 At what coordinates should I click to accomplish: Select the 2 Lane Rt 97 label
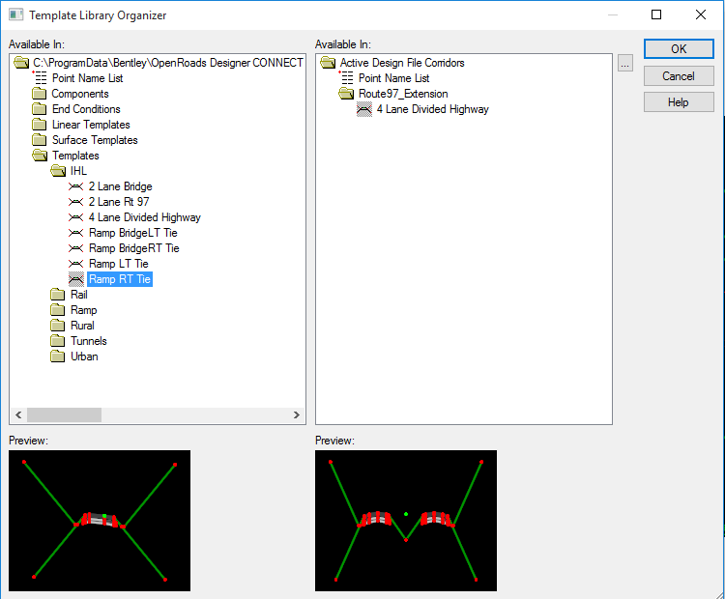(x=119, y=202)
